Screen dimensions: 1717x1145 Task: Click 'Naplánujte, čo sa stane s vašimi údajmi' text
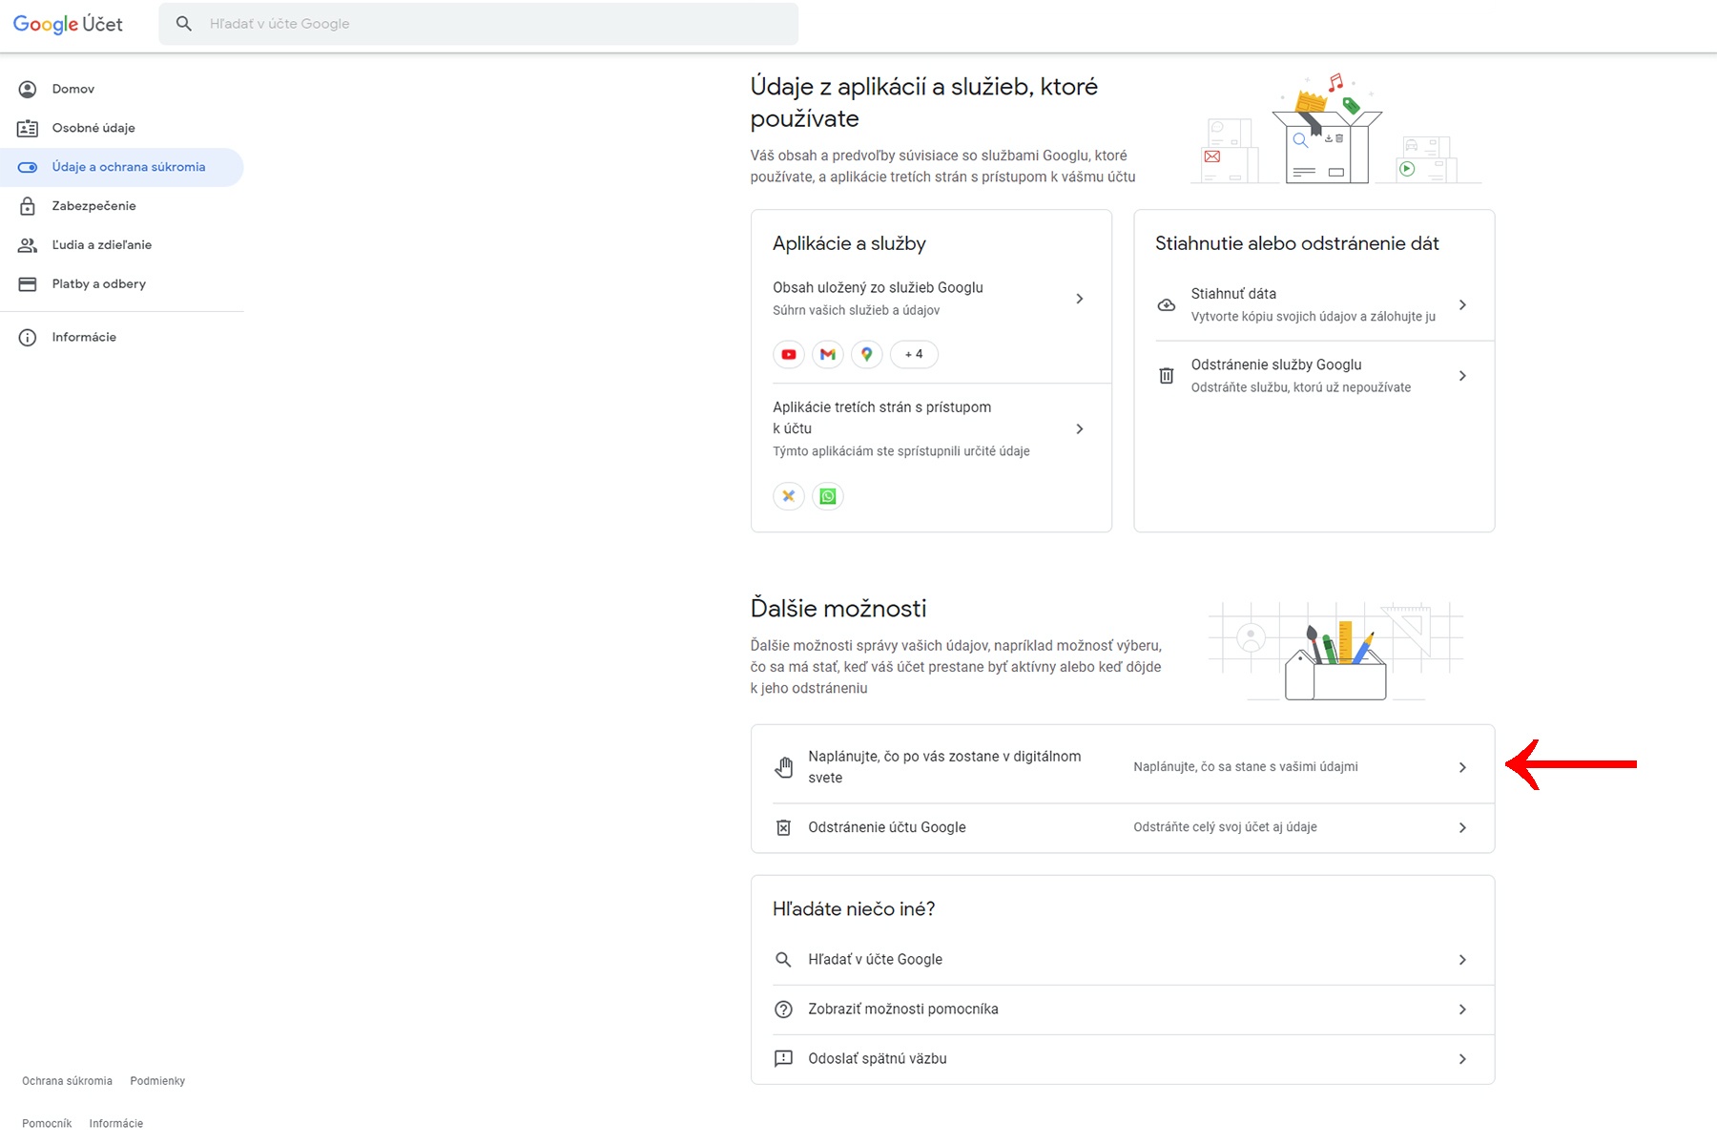pyautogui.click(x=1246, y=767)
